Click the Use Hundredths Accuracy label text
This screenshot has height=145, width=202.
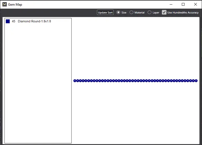(183, 13)
